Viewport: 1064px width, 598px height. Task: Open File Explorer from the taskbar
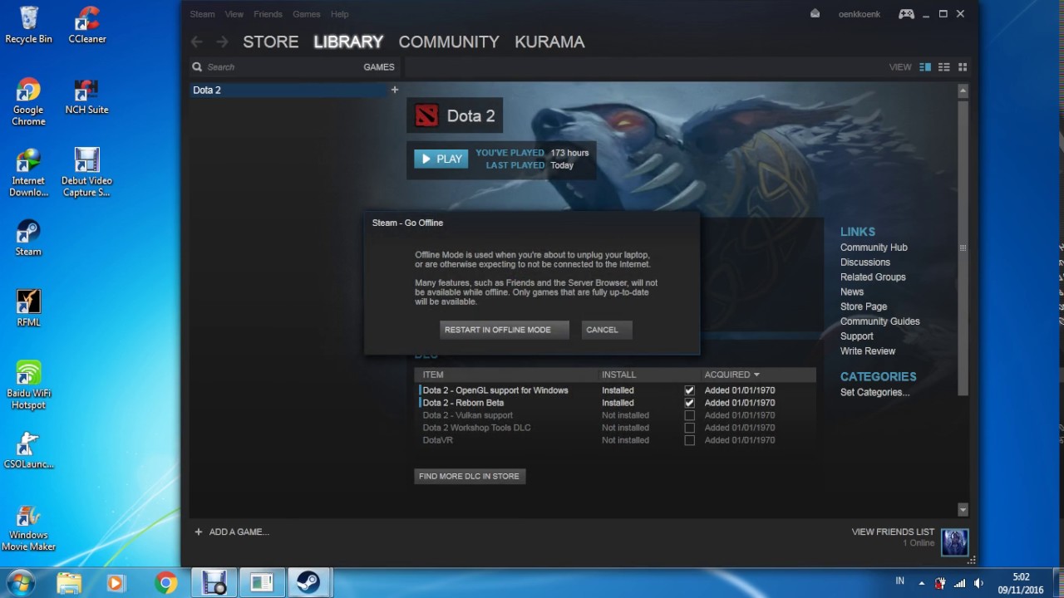(69, 583)
